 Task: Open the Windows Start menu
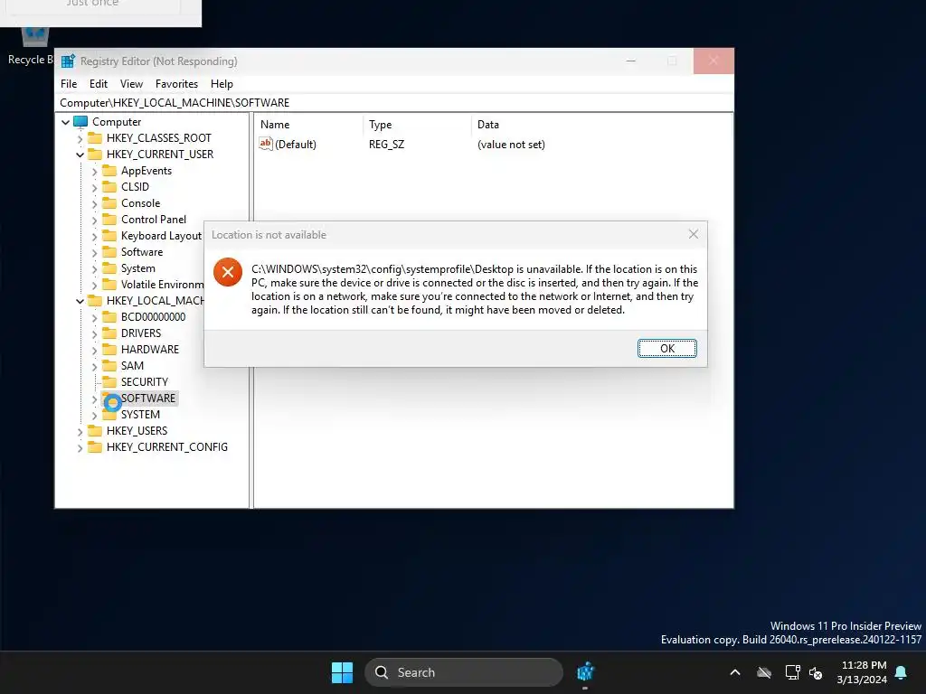click(342, 672)
